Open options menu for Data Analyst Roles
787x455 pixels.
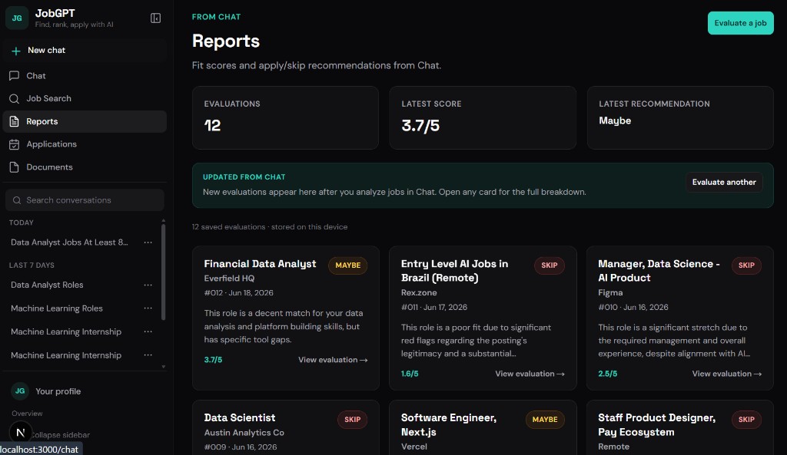click(x=148, y=285)
